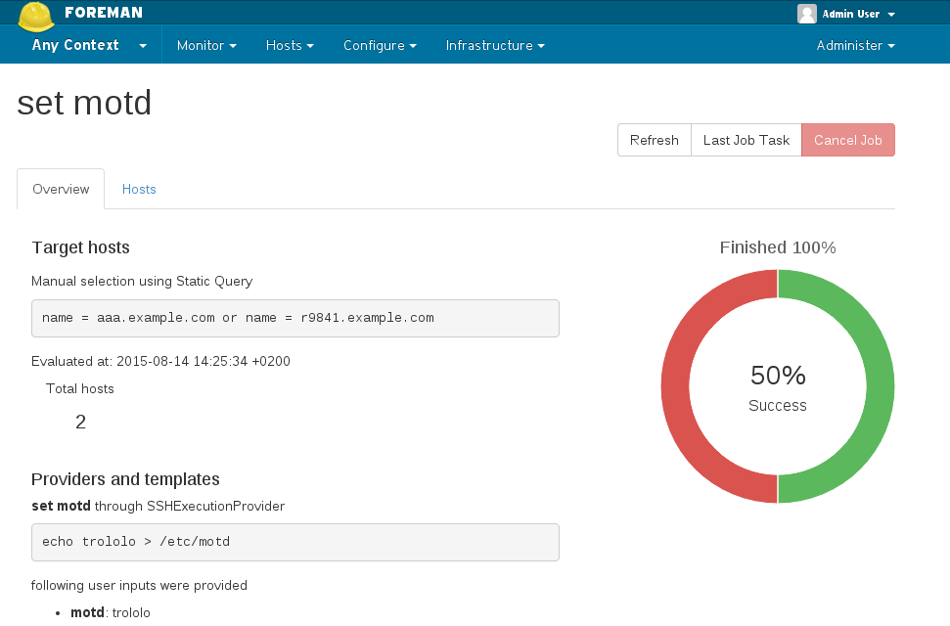The image size is (950, 626).
Task: Expand the Configure menu
Action: (x=380, y=46)
